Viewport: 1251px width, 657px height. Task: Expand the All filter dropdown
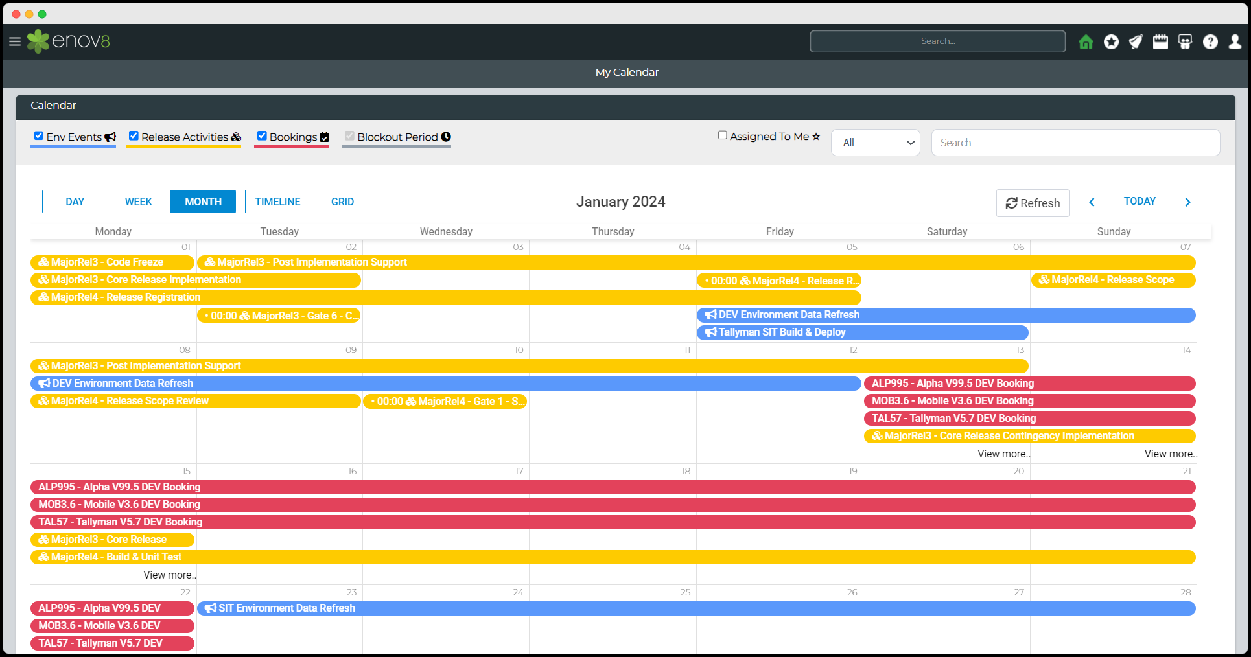coord(876,143)
